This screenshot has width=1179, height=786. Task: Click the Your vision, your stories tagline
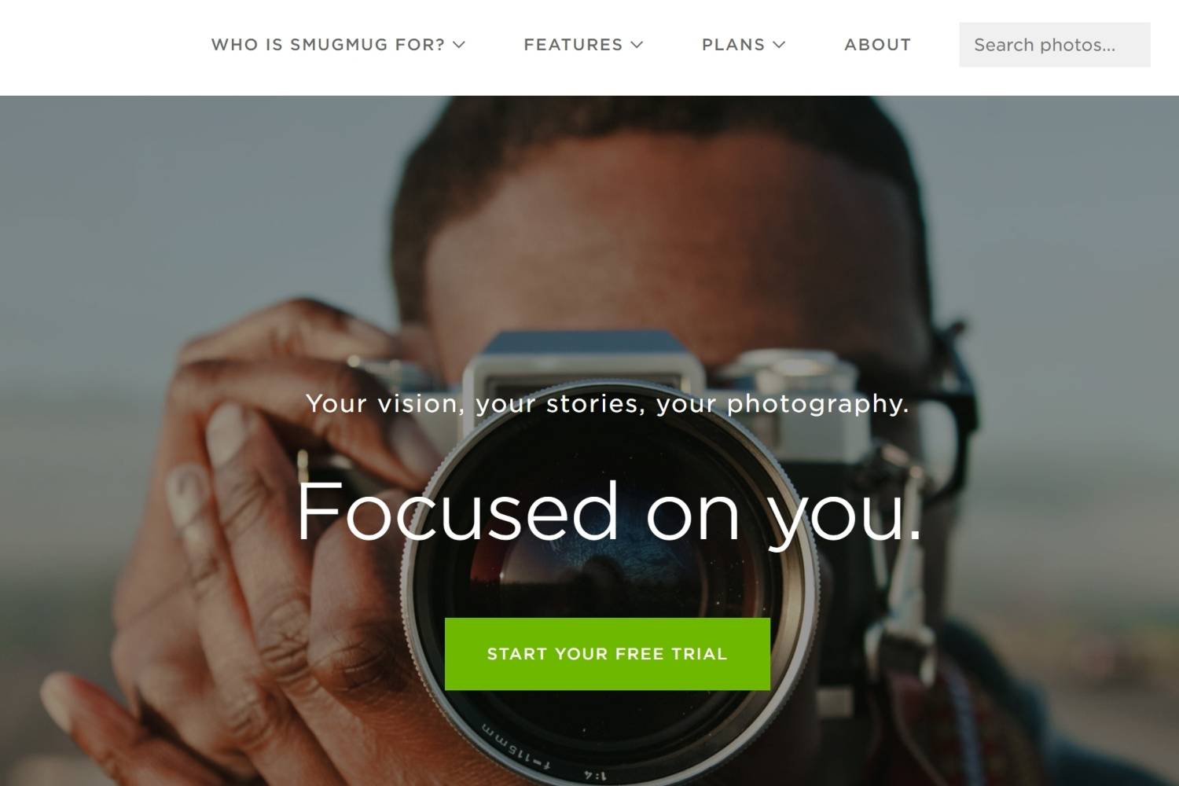point(607,404)
